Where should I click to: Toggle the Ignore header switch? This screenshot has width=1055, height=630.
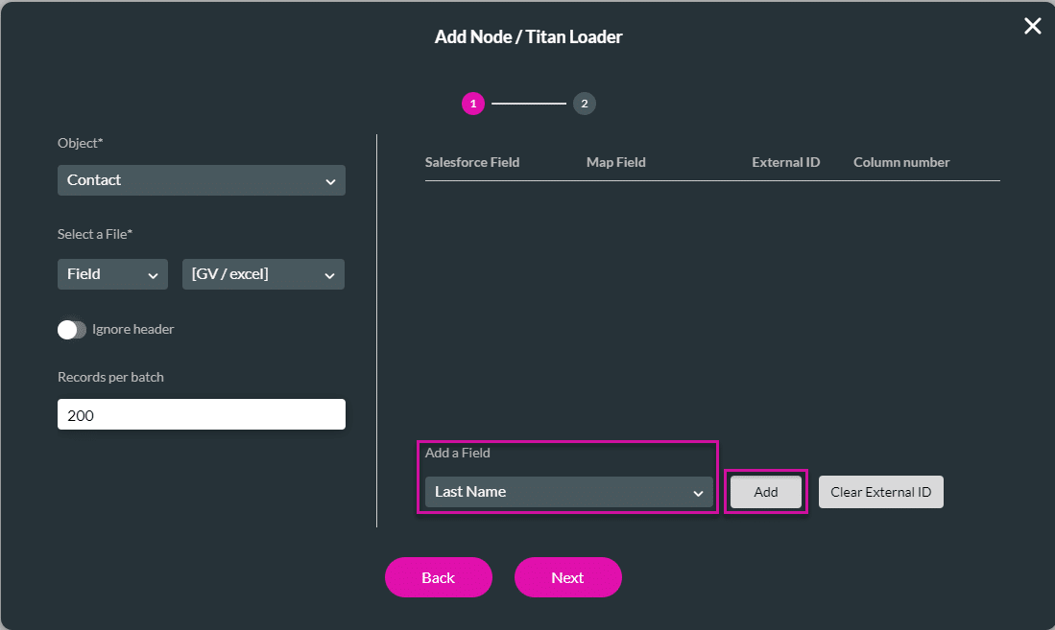pyautogui.click(x=72, y=329)
